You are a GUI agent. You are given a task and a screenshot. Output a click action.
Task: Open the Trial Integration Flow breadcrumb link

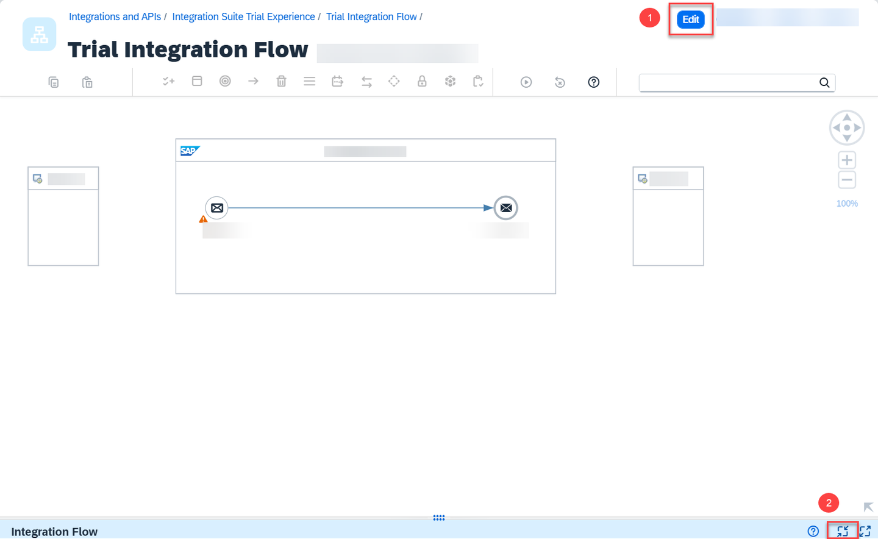click(x=371, y=16)
